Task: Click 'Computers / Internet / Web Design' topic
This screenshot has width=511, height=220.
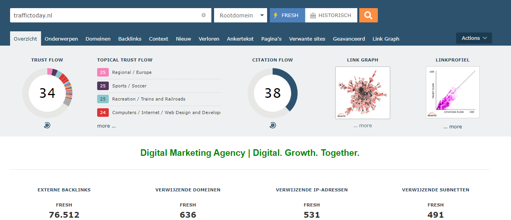Action: click(x=166, y=113)
